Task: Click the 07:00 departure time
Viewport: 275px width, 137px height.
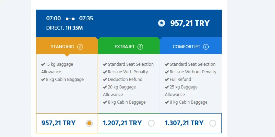Action: (54, 19)
